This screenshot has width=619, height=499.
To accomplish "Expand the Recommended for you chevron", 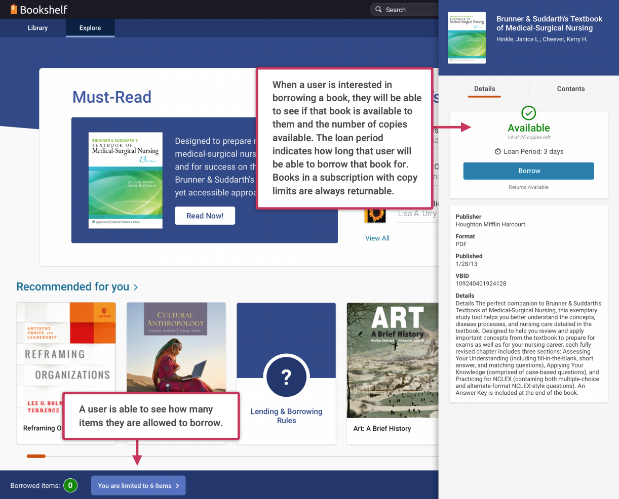I will [x=136, y=287].
